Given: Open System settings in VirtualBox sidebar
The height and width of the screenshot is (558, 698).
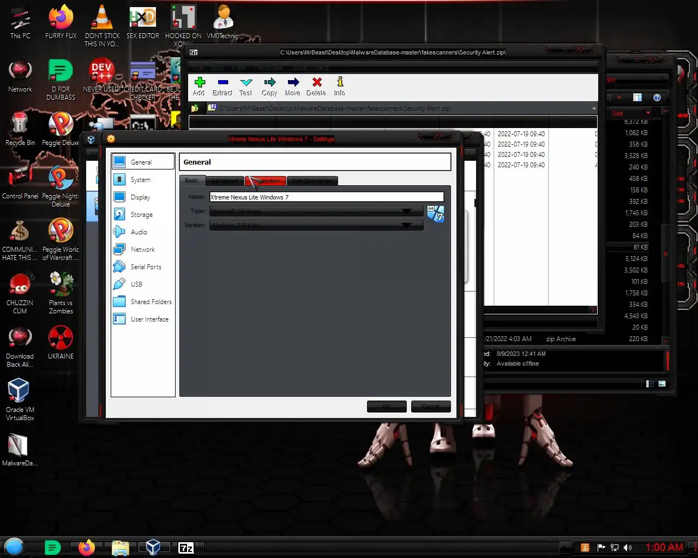Looking at the screenshot, I should 143,180.
